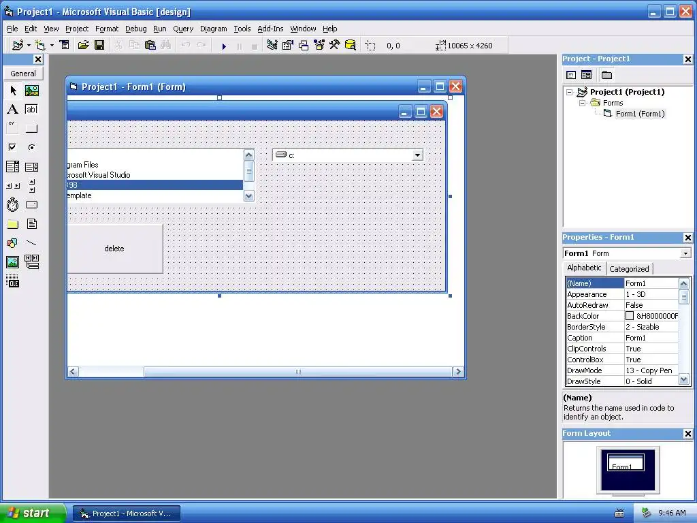Select the Image control tool
The height and width of the screenshot is (523, 697).
point(13,262)
